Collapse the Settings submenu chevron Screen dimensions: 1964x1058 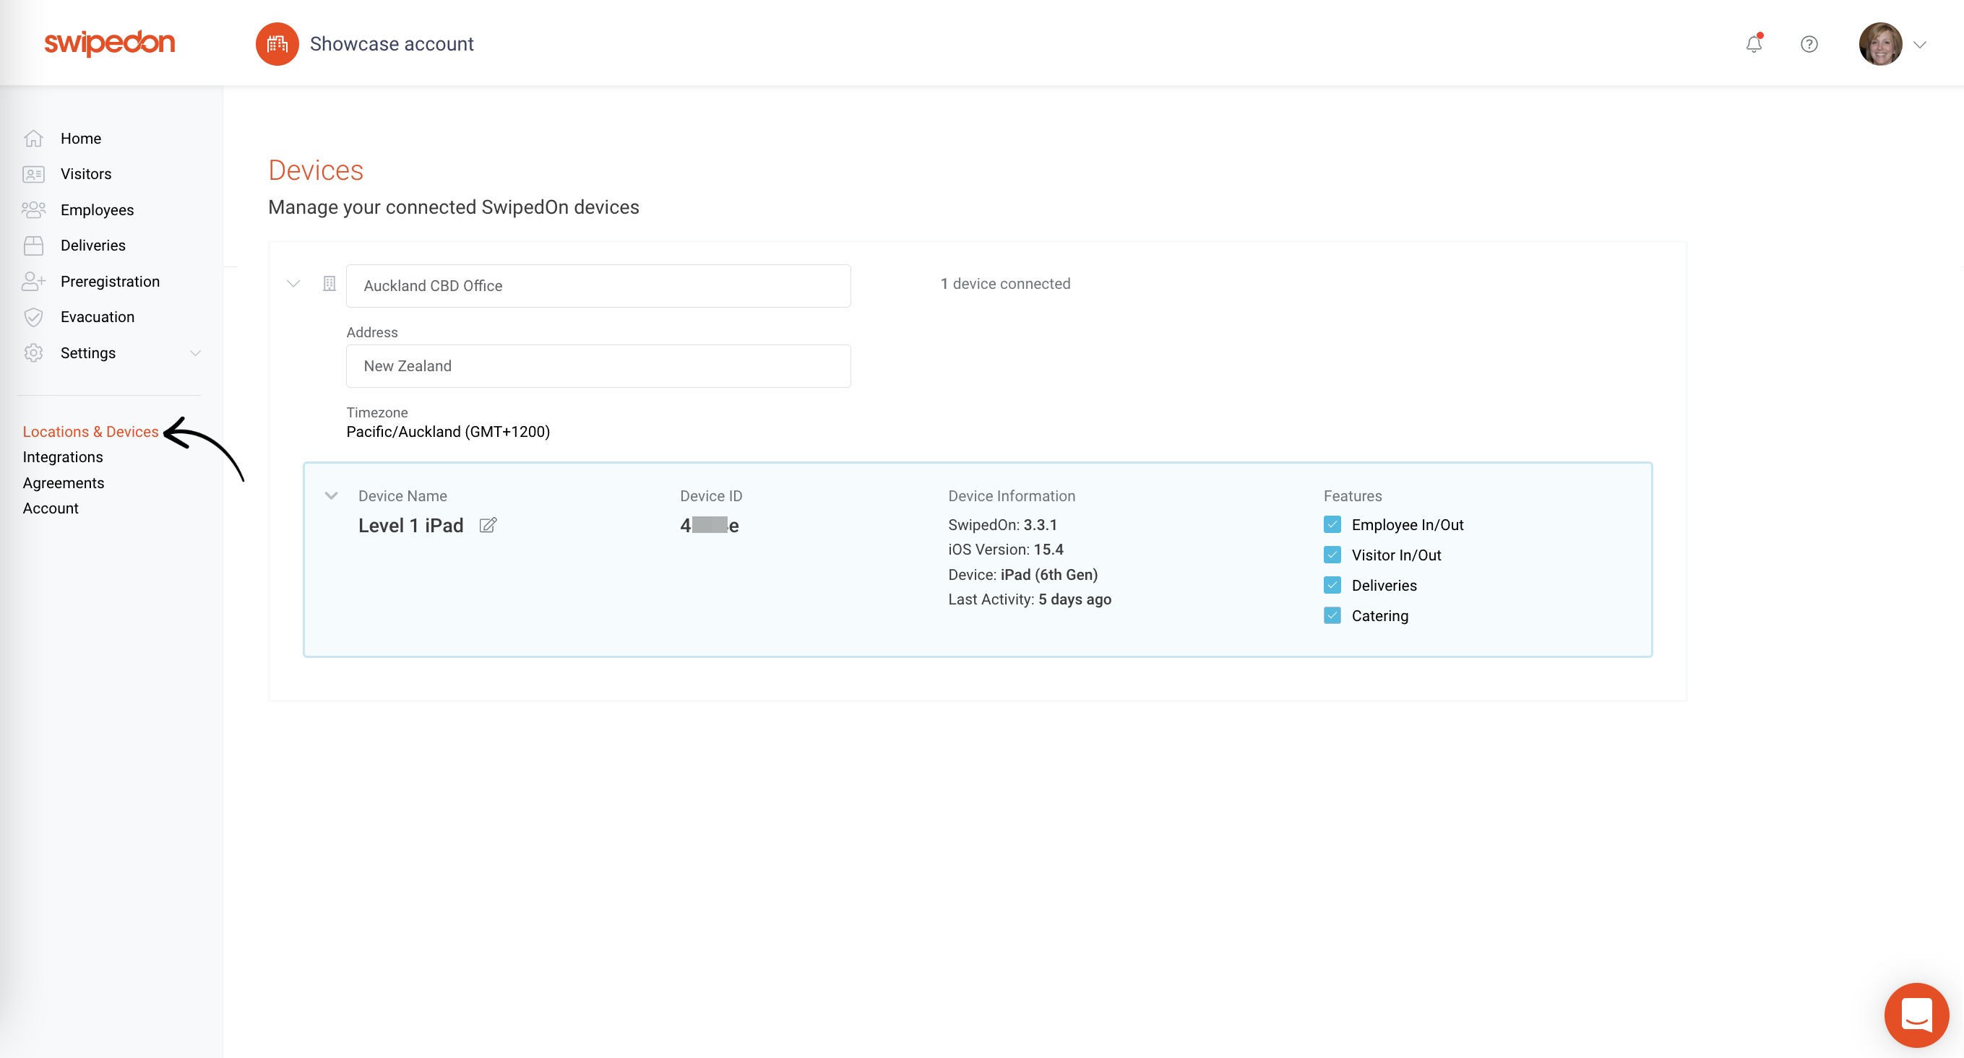[x=195, y=353]
